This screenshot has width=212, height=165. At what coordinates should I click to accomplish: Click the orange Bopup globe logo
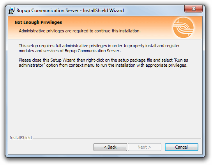[x=183, y=28]
